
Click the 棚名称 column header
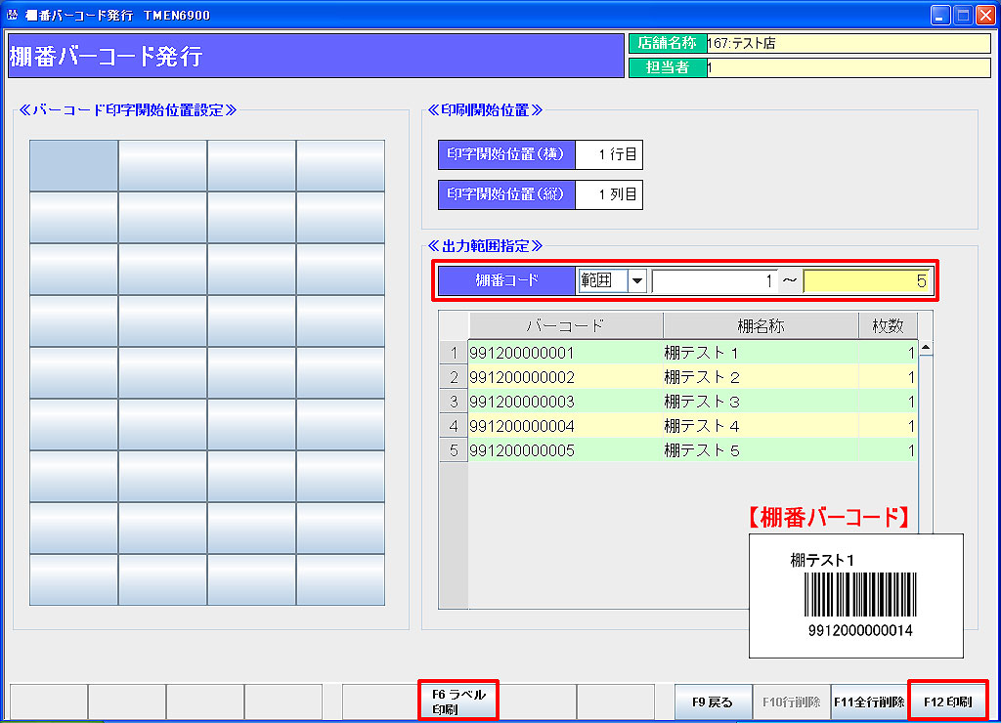[x=761, y=325]
